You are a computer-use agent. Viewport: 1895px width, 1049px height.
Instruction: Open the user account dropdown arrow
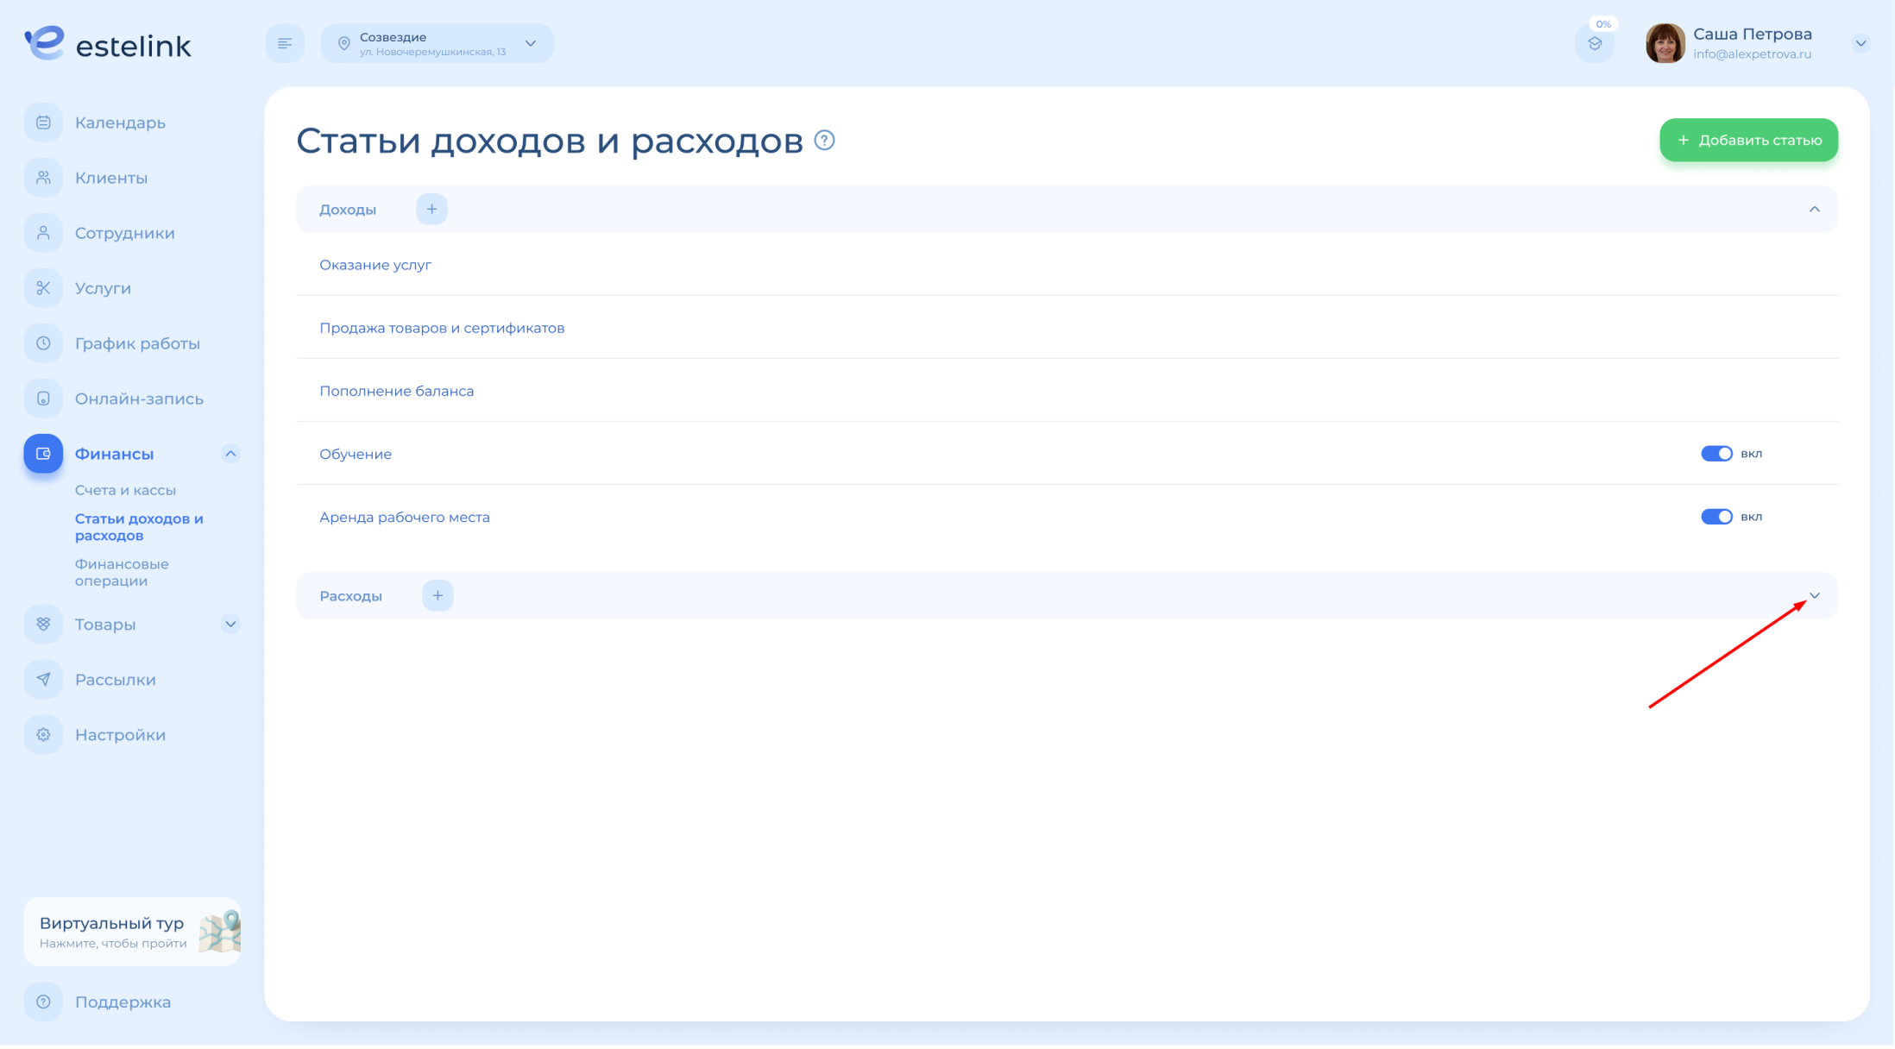1861,43
